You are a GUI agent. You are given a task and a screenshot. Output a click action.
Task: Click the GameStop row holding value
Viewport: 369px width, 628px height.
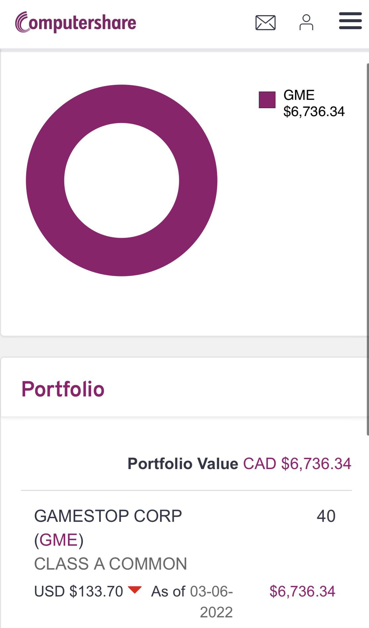302,591
